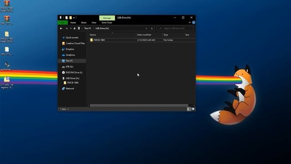Select the '3.11 only - all regions' desktop icon
The height and width of the screenshot is (164, 291).
pyautogui.click(x=7, y=83)
